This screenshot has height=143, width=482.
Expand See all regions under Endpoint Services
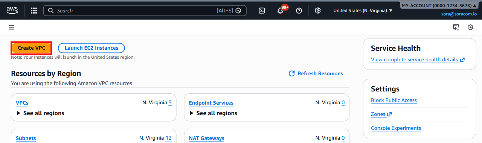(213, 113)
